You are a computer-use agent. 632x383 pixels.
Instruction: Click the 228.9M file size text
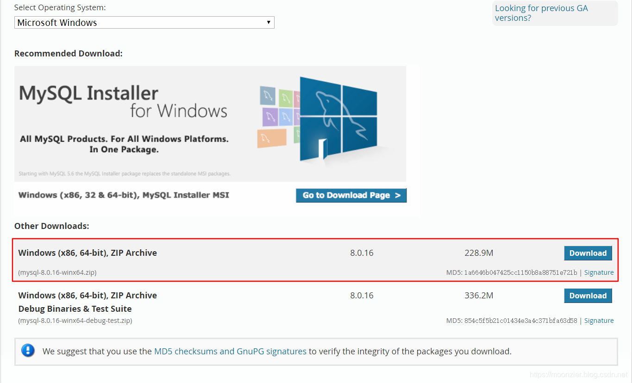click(x=479, y=253)
